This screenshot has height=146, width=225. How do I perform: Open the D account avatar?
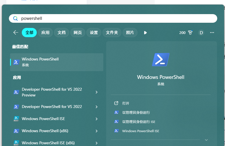pos(201,33)
